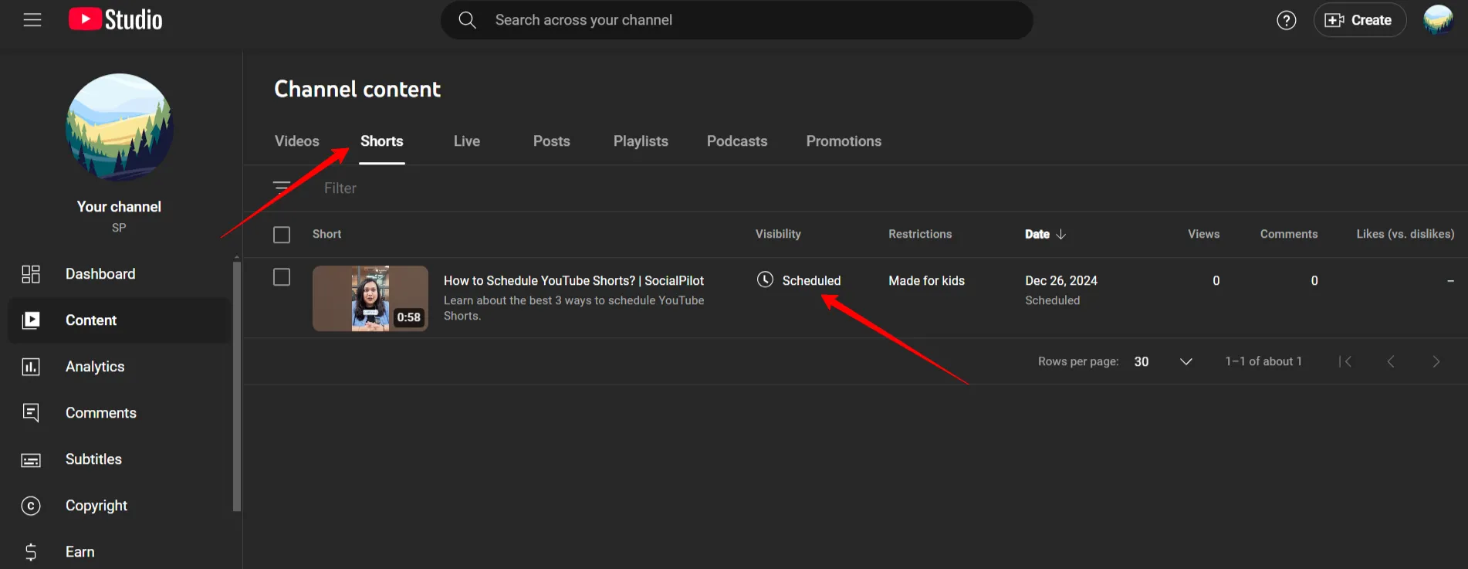The height and width of the screenshot is (569, 1468).
Task: Select the checkbox for the scheduled Short
Action: coord(282,277)
